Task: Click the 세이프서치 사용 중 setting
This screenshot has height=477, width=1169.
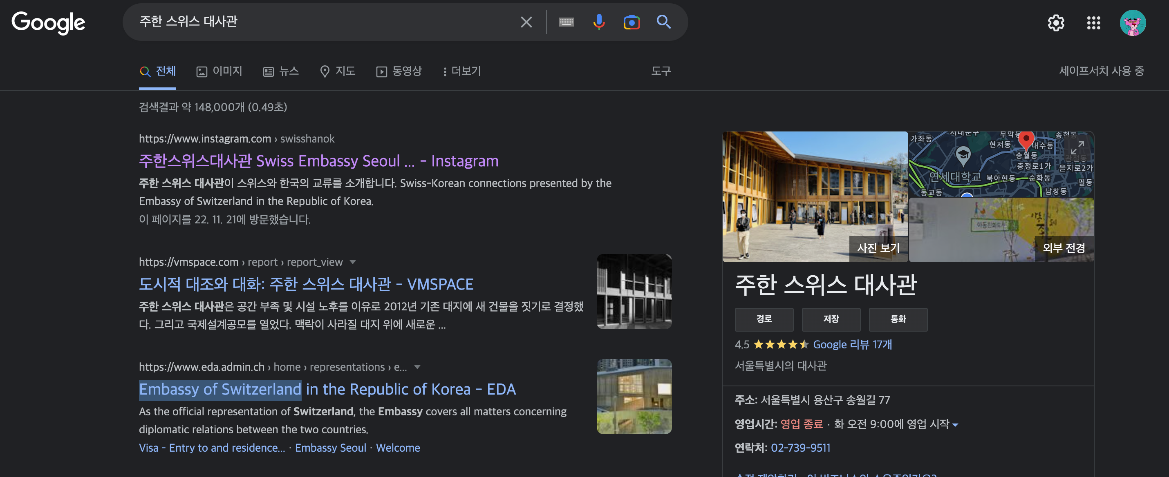Action: [1102, 71]
